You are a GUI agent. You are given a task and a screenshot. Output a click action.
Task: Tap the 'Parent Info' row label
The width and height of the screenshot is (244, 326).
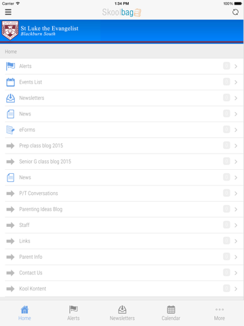coord(30,257)
